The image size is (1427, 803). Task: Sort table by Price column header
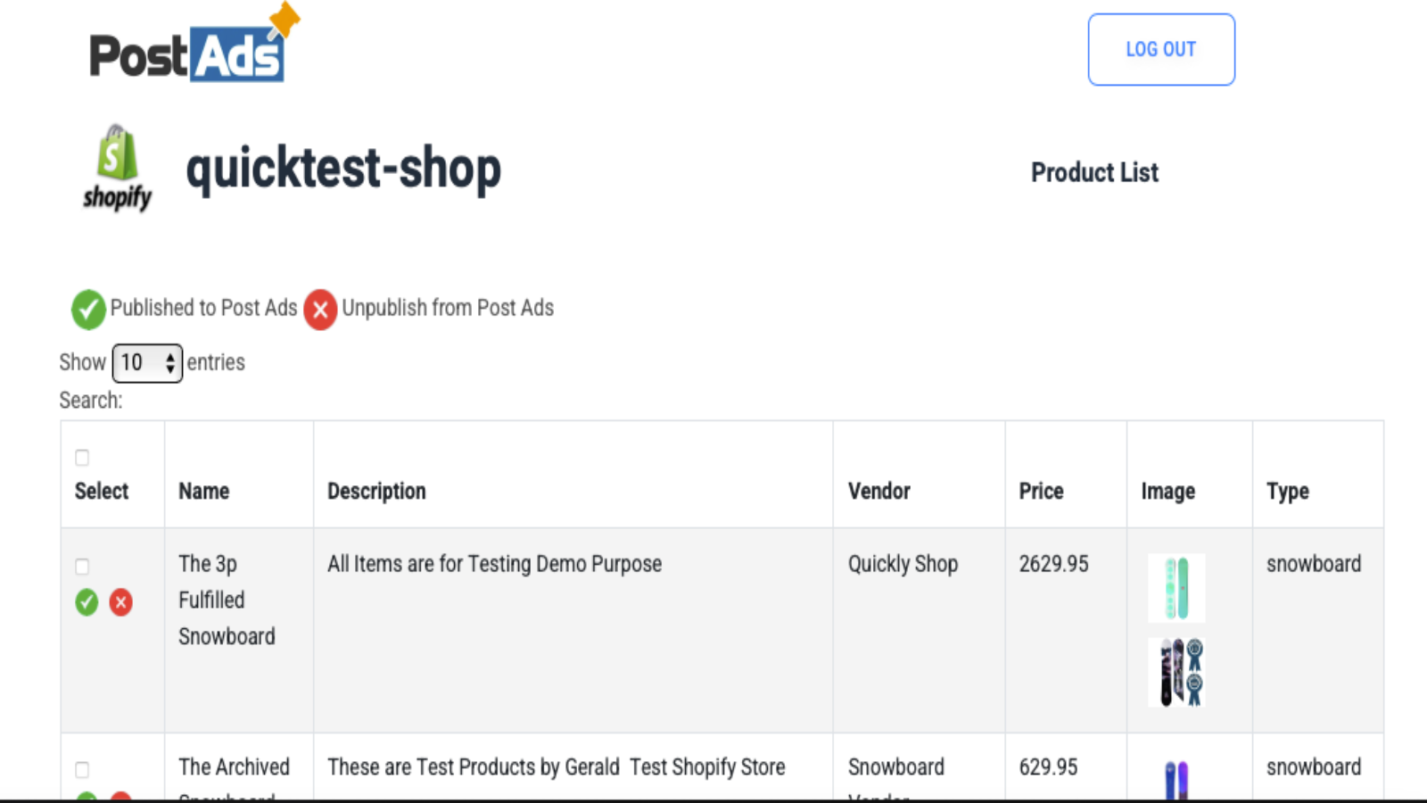[x=1041, y=491]
